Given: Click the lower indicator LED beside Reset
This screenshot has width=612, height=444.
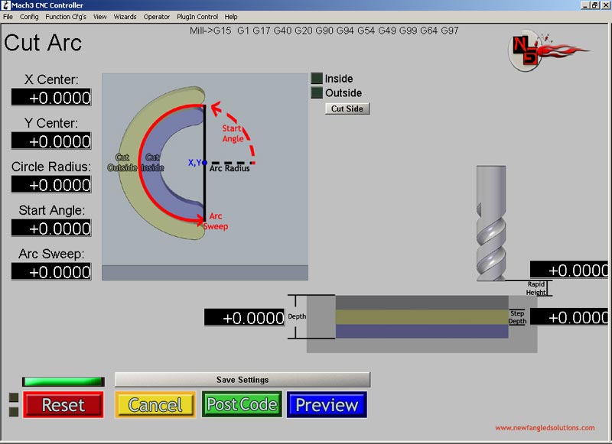Looking at the screenshot, I should (14, 412).
